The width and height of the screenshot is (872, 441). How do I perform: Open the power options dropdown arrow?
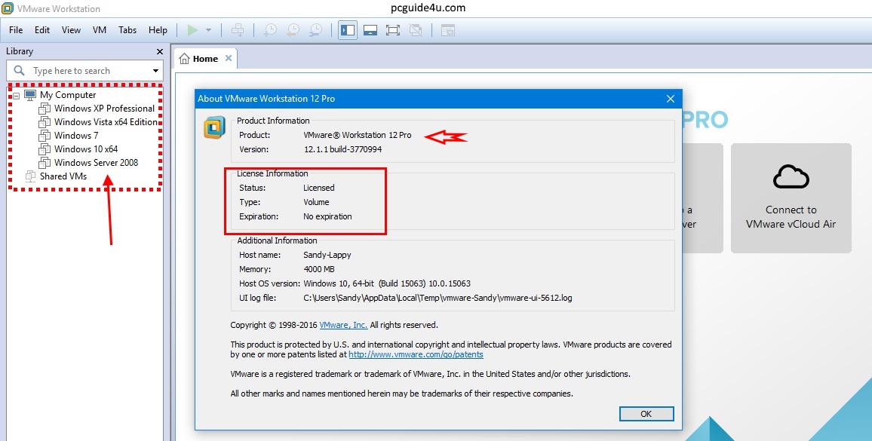(x=208, y=30)
